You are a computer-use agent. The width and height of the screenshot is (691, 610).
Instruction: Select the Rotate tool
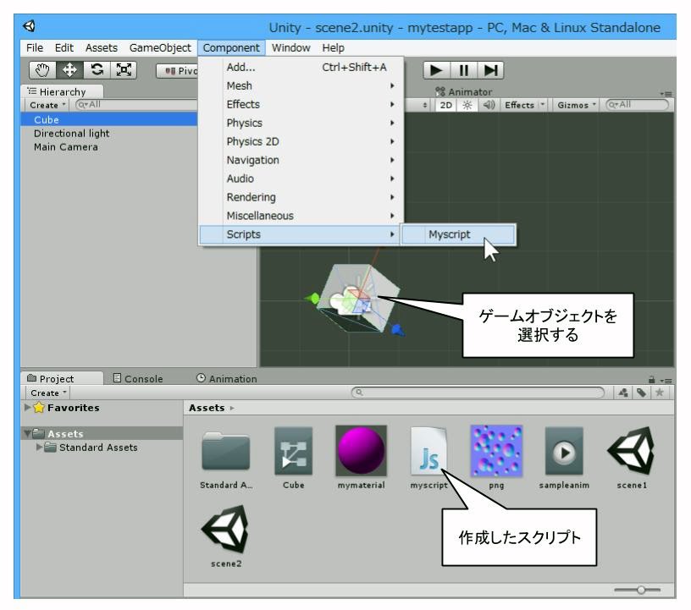click(97, 70)
